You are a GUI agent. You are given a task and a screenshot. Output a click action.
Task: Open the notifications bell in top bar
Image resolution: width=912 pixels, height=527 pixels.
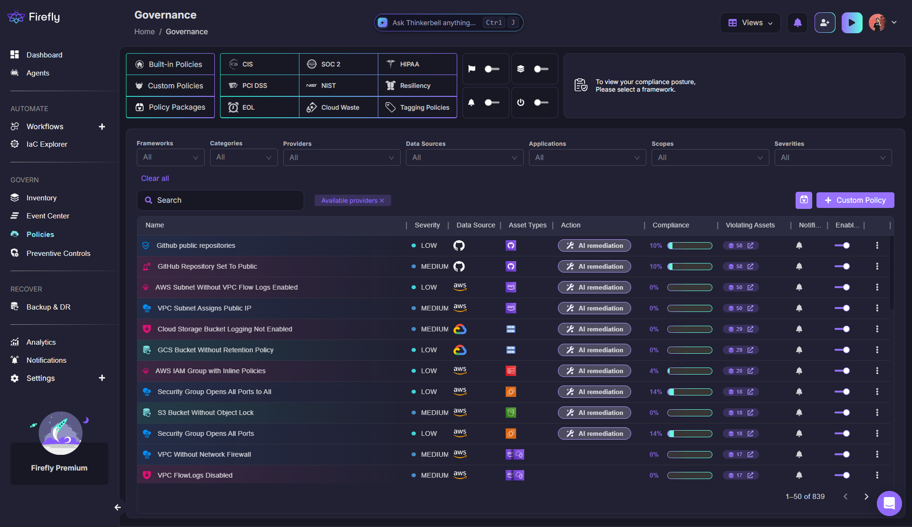point(797,23)
